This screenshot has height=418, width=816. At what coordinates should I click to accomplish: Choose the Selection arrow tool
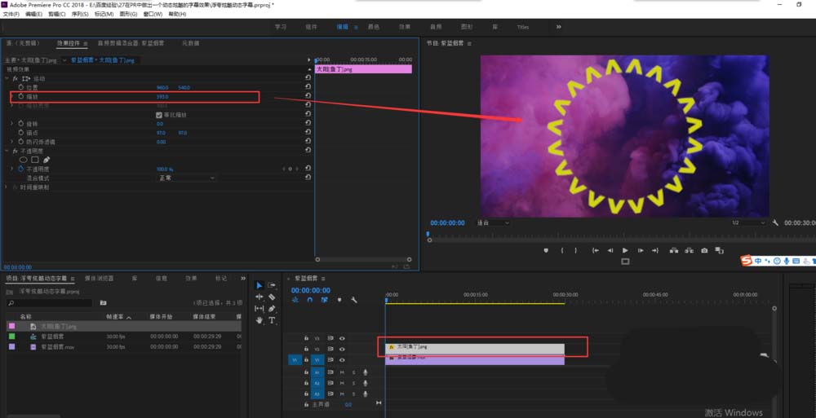coord(259,285)
